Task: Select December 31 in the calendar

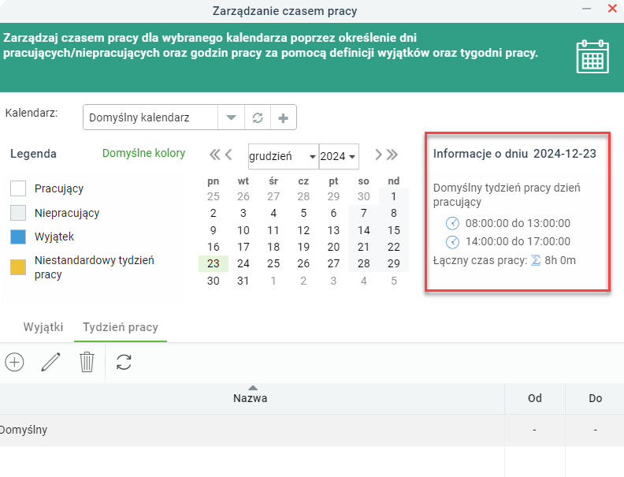Action: (x=243, y=281)
